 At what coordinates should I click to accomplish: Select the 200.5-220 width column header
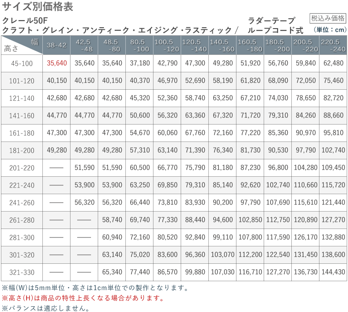pyautogui.click(x=305, y=45)
